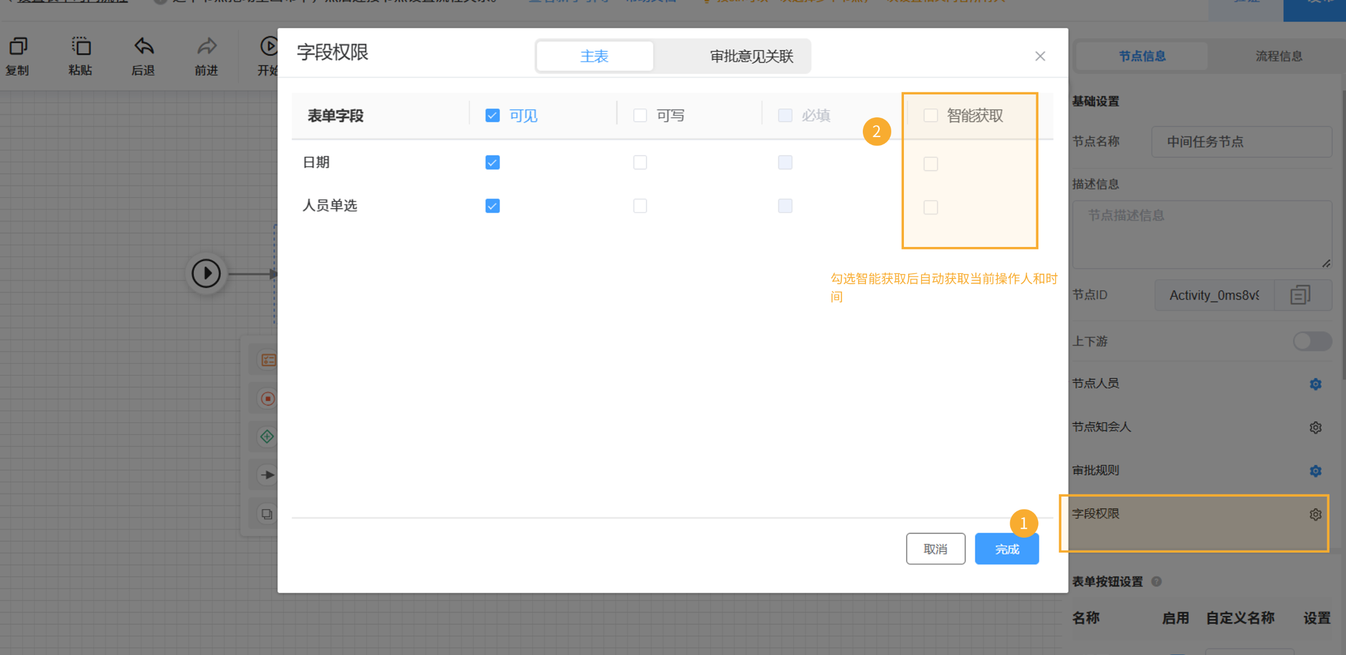Viewport: 1346px width, 655px height.
Task: Click the start event circle on canvas
Action: pos(206,274)
